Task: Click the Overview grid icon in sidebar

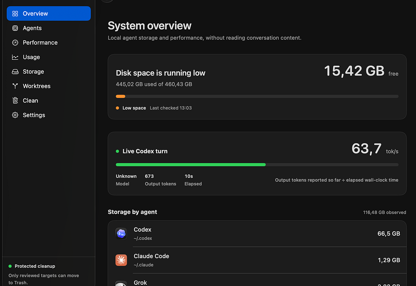Action: coord(15,14)
